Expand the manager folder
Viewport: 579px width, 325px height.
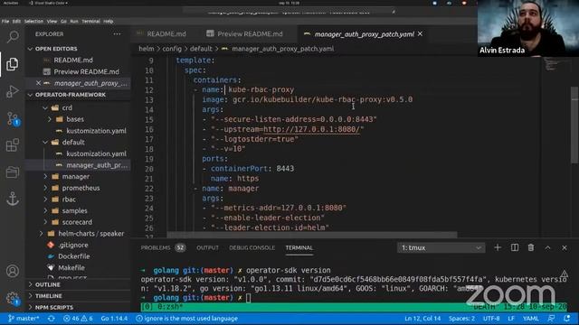click(x=45, y=177)
